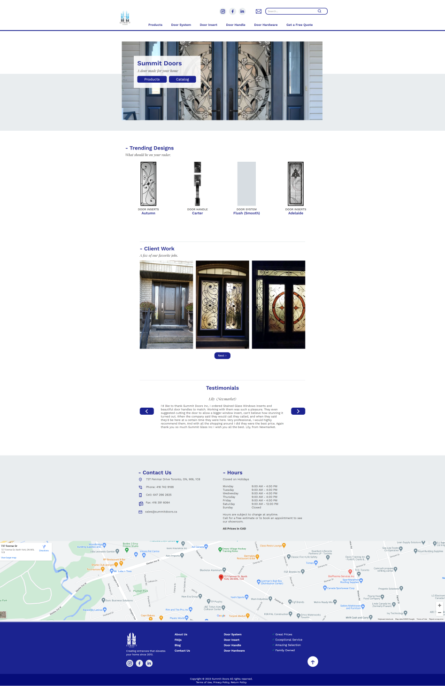Click the footer Summit Doors logo
The image size is (445, 686).
tap(131, 640)
